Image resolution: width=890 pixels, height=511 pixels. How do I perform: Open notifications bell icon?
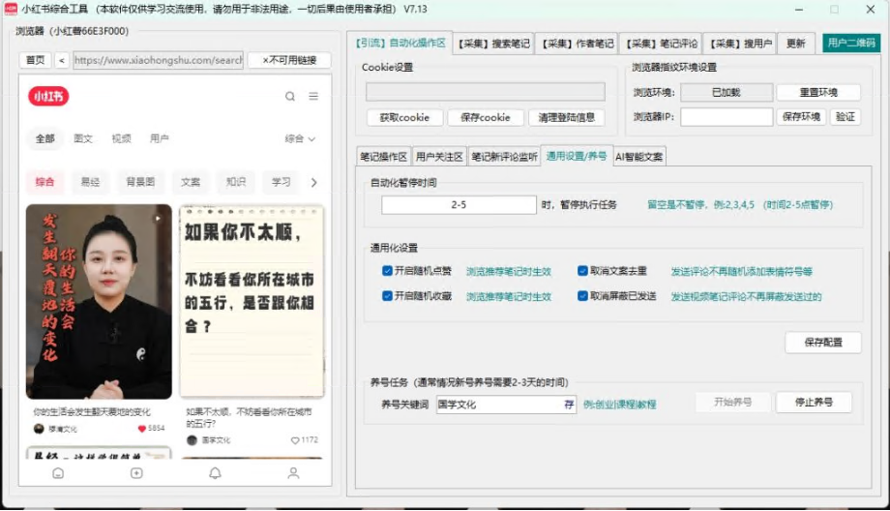point(215,473)
